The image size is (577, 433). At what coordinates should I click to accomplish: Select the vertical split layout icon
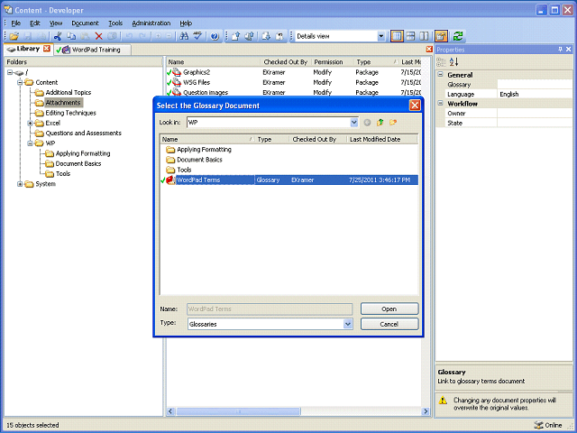click(x=425, y=36)
